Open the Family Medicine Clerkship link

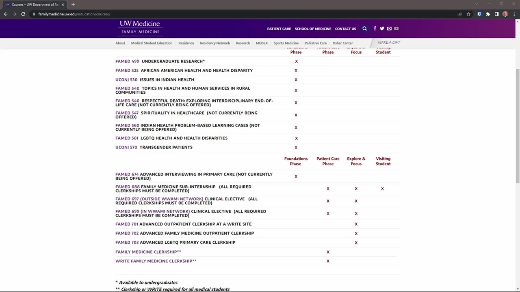coord(148,252)
